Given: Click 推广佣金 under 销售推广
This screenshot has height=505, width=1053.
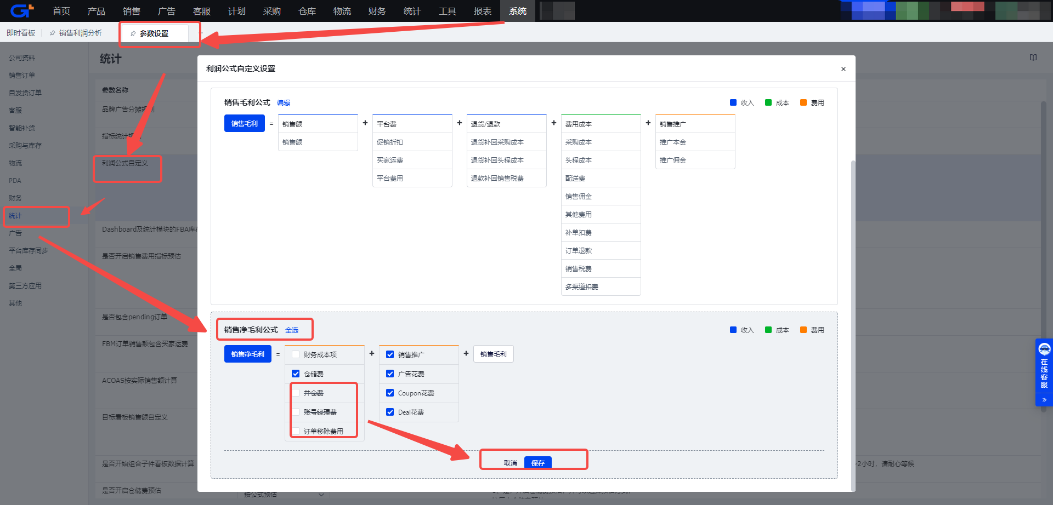Looking at the screenshot, I should pyautogui.click(x=695, y=160).
